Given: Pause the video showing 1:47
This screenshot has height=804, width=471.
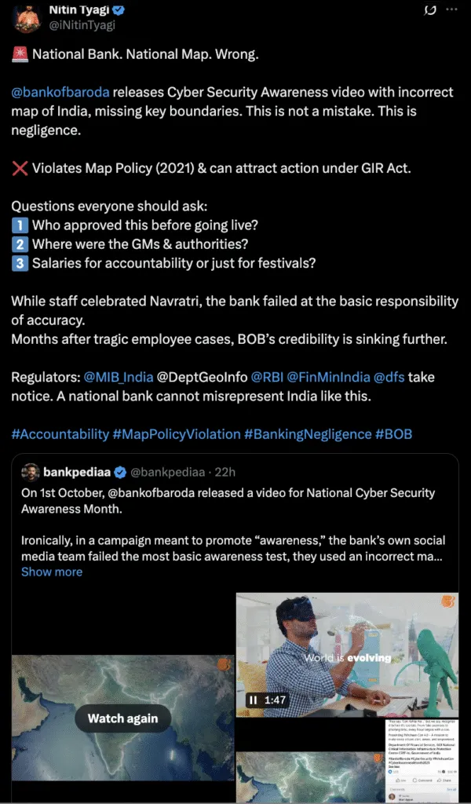Looking at the screenshot, I should click(x=254, y=700).
